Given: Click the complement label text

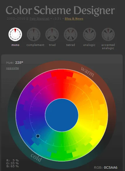Looking at the screenshot, I should pyautogui.click(x=35, y=45).
